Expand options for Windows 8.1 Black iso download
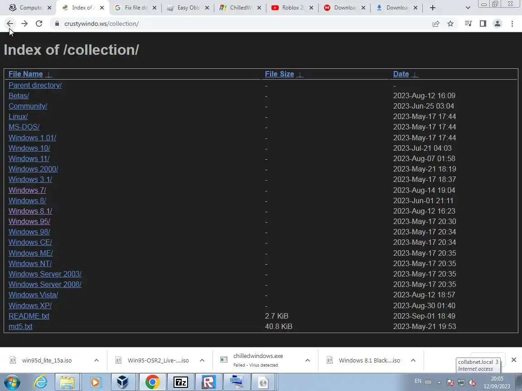This screenshot has width=522, height=391. (413, 360)
